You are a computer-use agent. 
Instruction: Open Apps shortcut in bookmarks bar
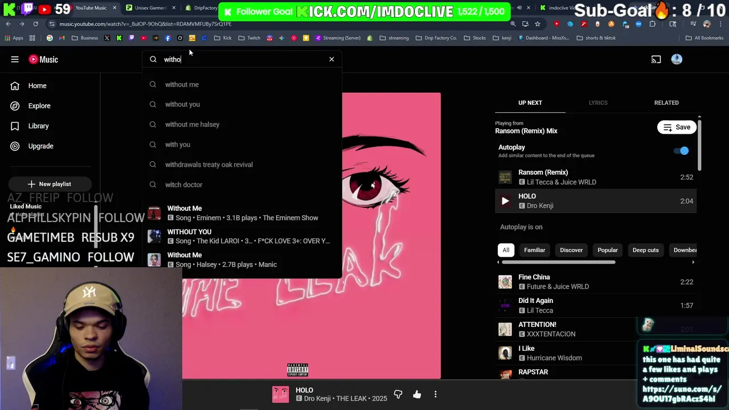(x=14, y=38)
